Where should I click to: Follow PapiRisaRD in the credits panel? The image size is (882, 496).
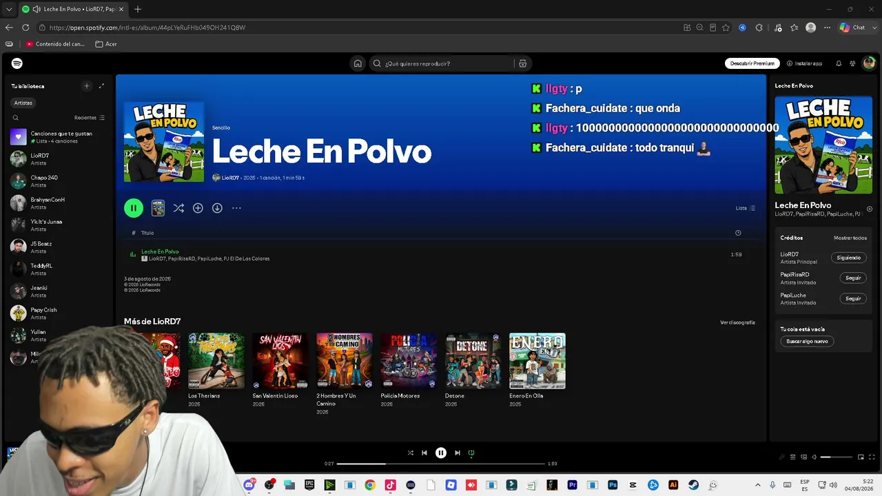click(853, 278)
